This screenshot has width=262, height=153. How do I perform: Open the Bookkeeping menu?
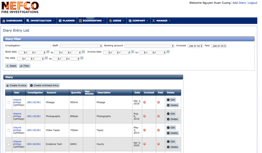(92, 20)
